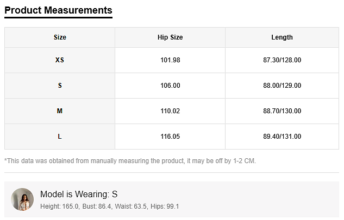Click hip size value 106.00
The height and width of the screenshot is (220, 344).
click(170, 86)
